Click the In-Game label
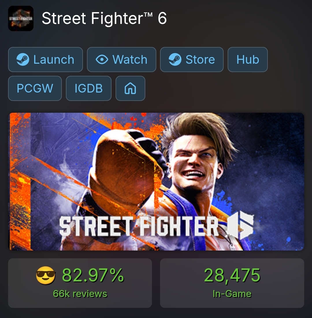Screen dimensions: 312x318 point(232,294)
